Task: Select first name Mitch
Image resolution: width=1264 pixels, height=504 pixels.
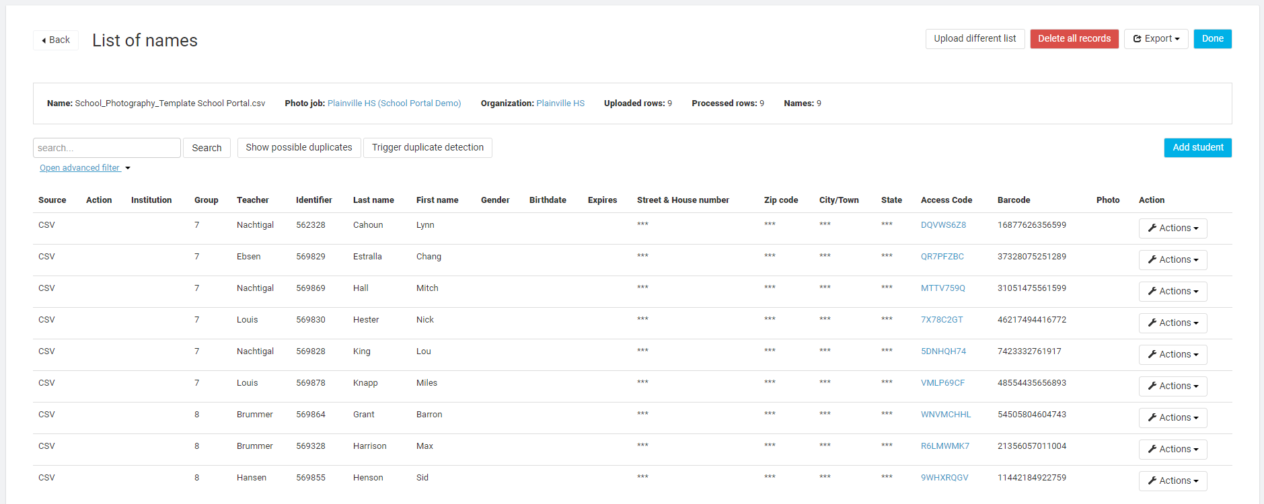Action: click(x=427, y=288)
